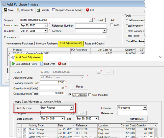
Task: Uncheck the GST Applies checkbox
Action: coord(70,95)
